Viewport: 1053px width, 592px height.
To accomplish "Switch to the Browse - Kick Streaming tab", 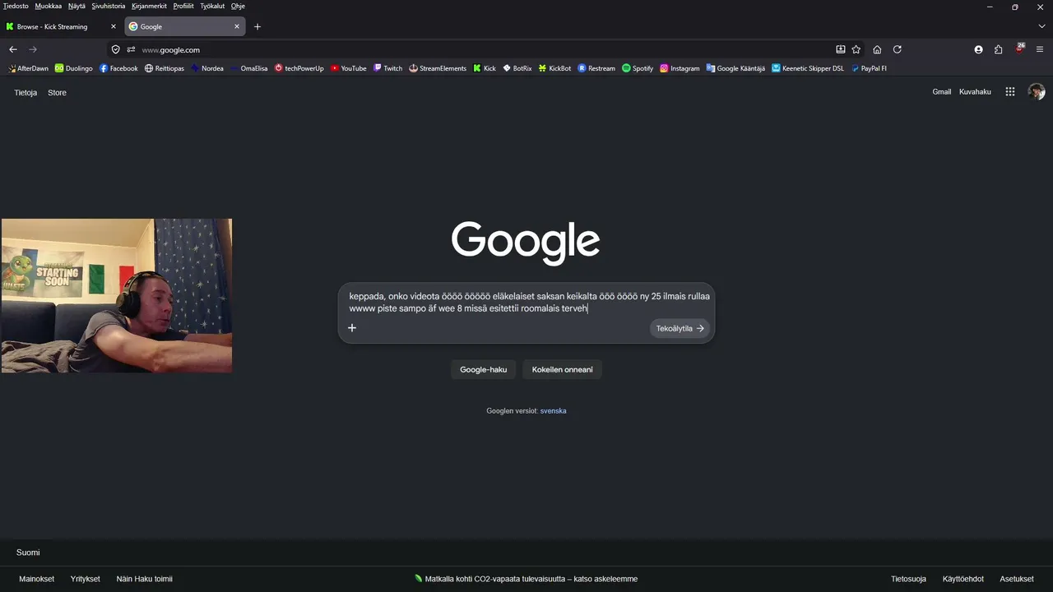I will 61,26.
